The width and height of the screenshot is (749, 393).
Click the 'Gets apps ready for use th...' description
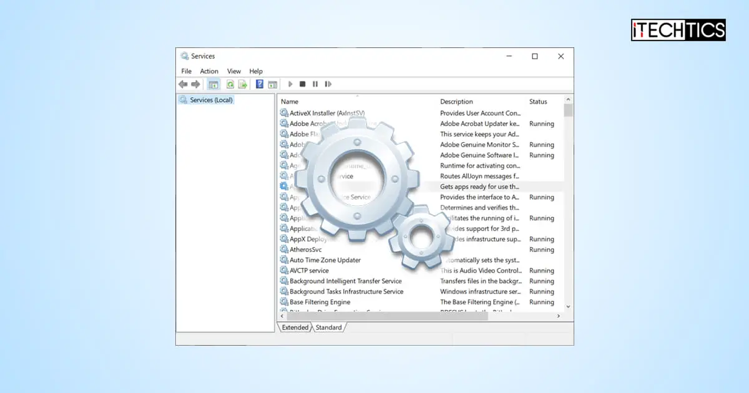[479, 187]
